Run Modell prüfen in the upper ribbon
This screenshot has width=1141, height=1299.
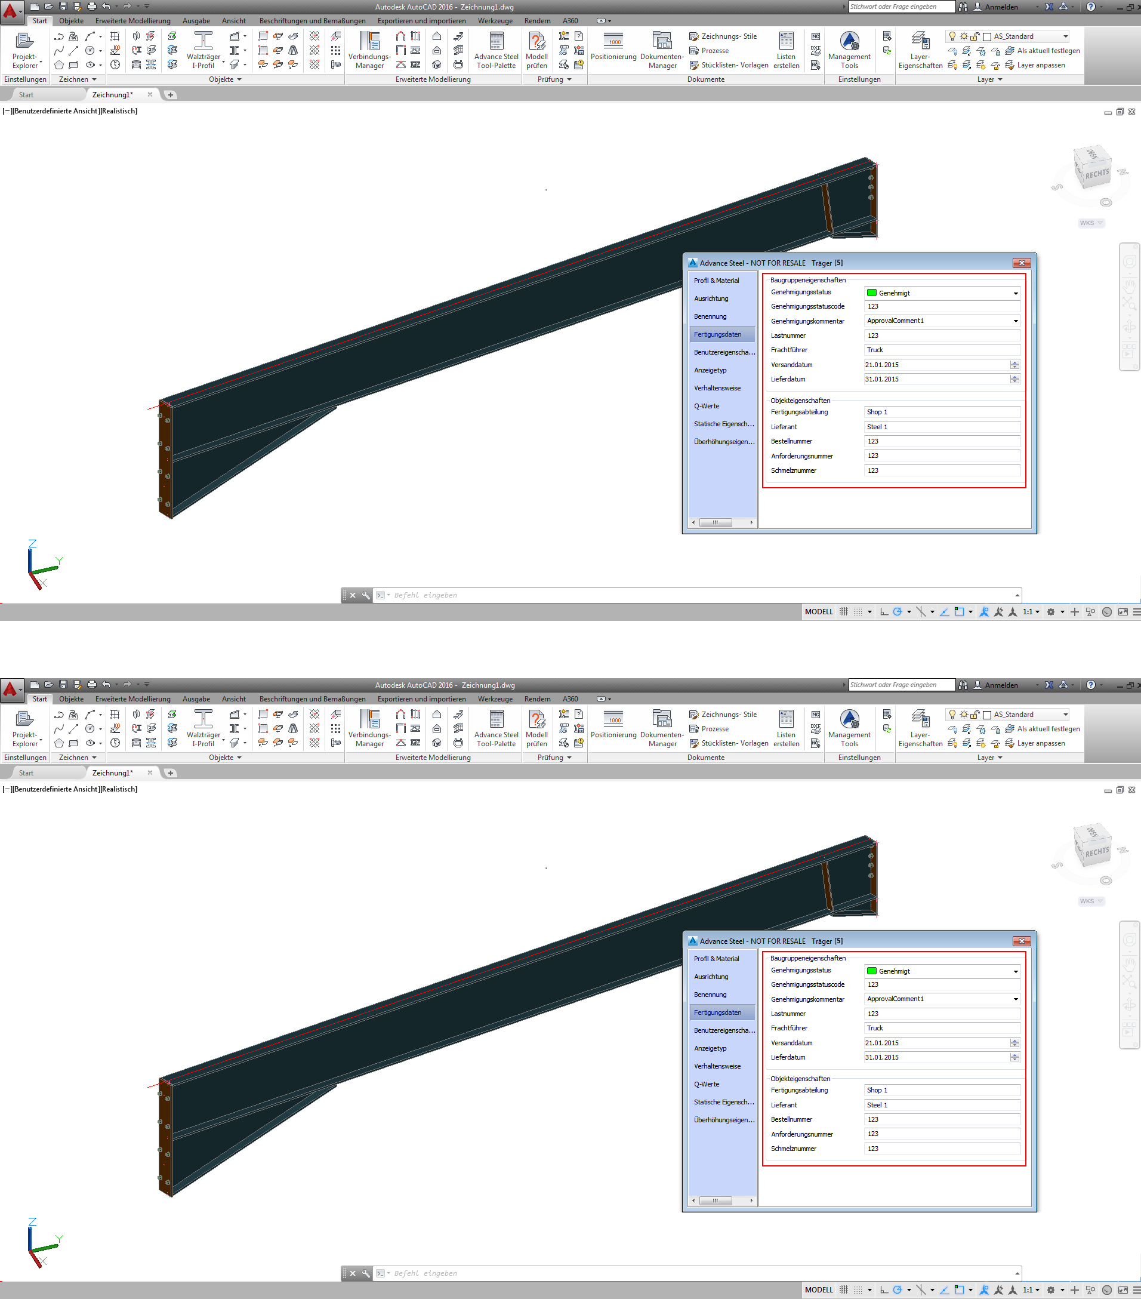point(537,50)
